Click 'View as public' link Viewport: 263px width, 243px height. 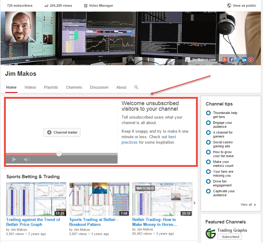click(244, 6)
